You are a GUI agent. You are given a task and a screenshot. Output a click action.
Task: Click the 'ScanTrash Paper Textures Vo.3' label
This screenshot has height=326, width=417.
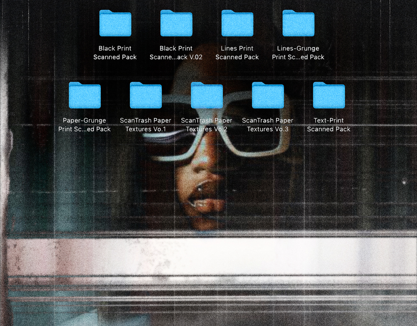pos(268,125)
